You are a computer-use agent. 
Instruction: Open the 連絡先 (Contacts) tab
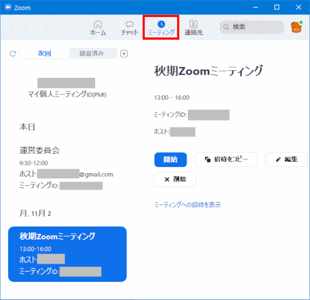tap(194, 28)
